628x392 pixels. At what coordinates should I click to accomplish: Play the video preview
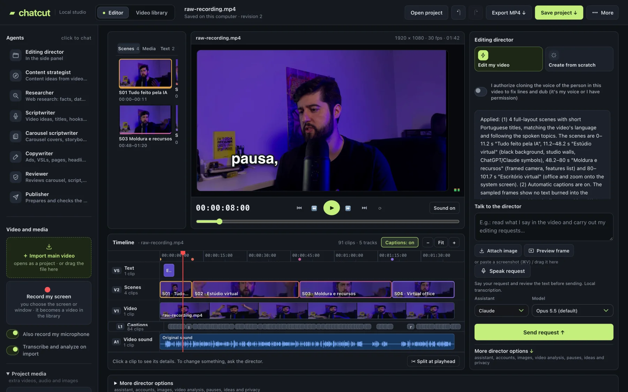click(x=331, y=208)
